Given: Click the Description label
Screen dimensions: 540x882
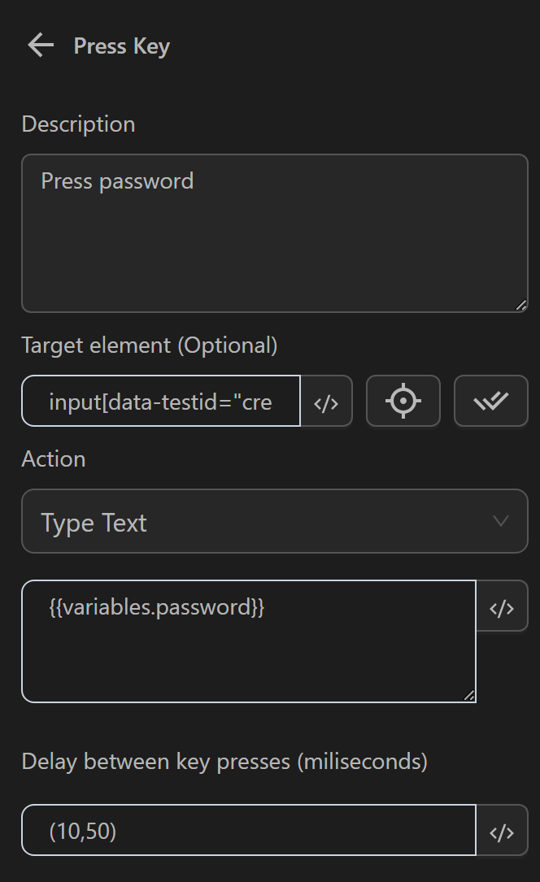Looking at the screenshot, I should tap(78, 124).
